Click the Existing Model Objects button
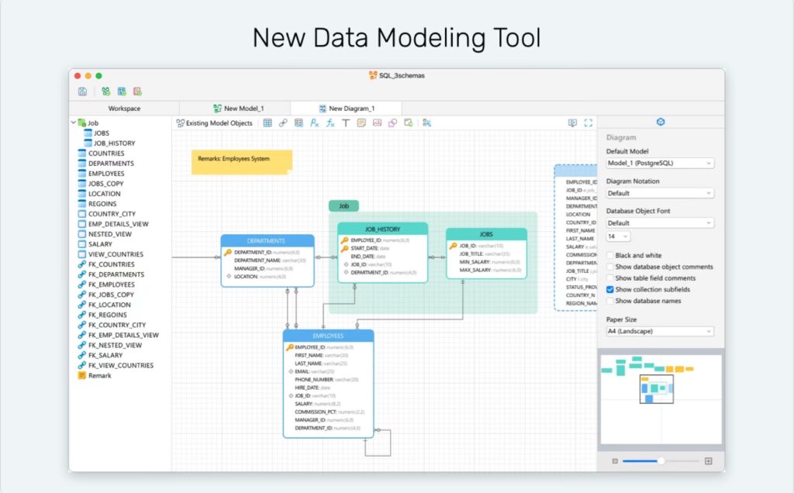Image resolution: width=794 pixels, height=493 pixels. click(215, 123)
